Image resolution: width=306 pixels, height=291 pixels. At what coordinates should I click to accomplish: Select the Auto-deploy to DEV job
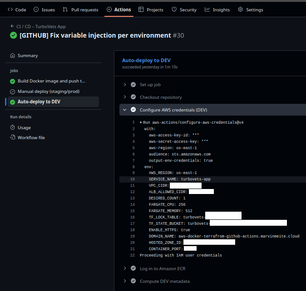pyautogui.click(x=39, y=102)
